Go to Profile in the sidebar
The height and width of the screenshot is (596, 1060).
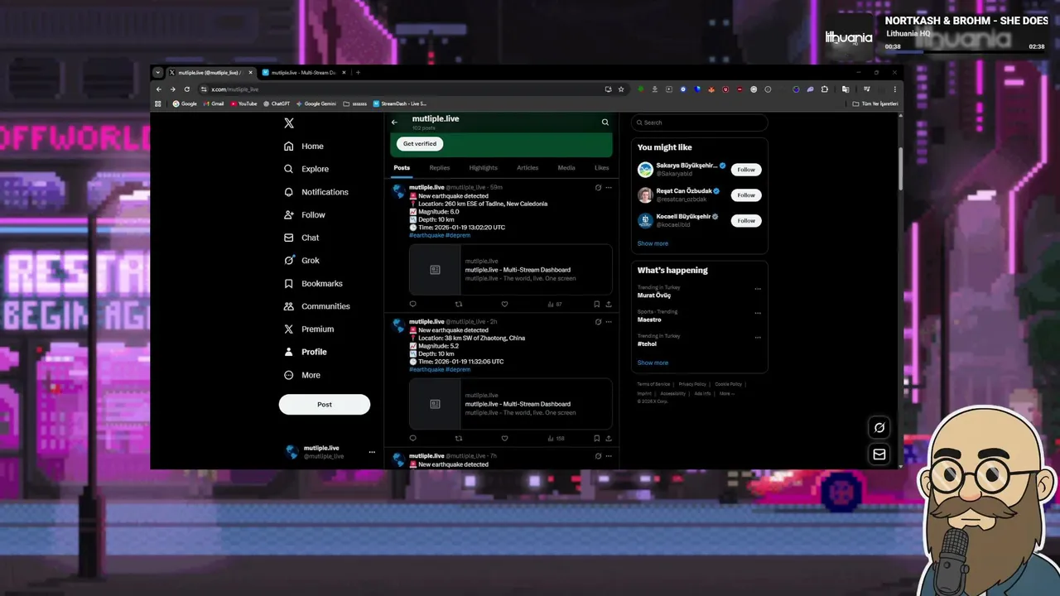(305, 352)
